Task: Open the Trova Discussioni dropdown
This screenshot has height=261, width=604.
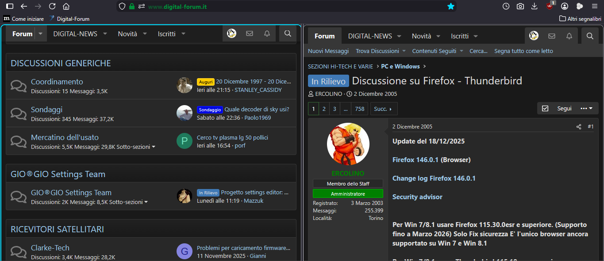Action: coord(380,51)
